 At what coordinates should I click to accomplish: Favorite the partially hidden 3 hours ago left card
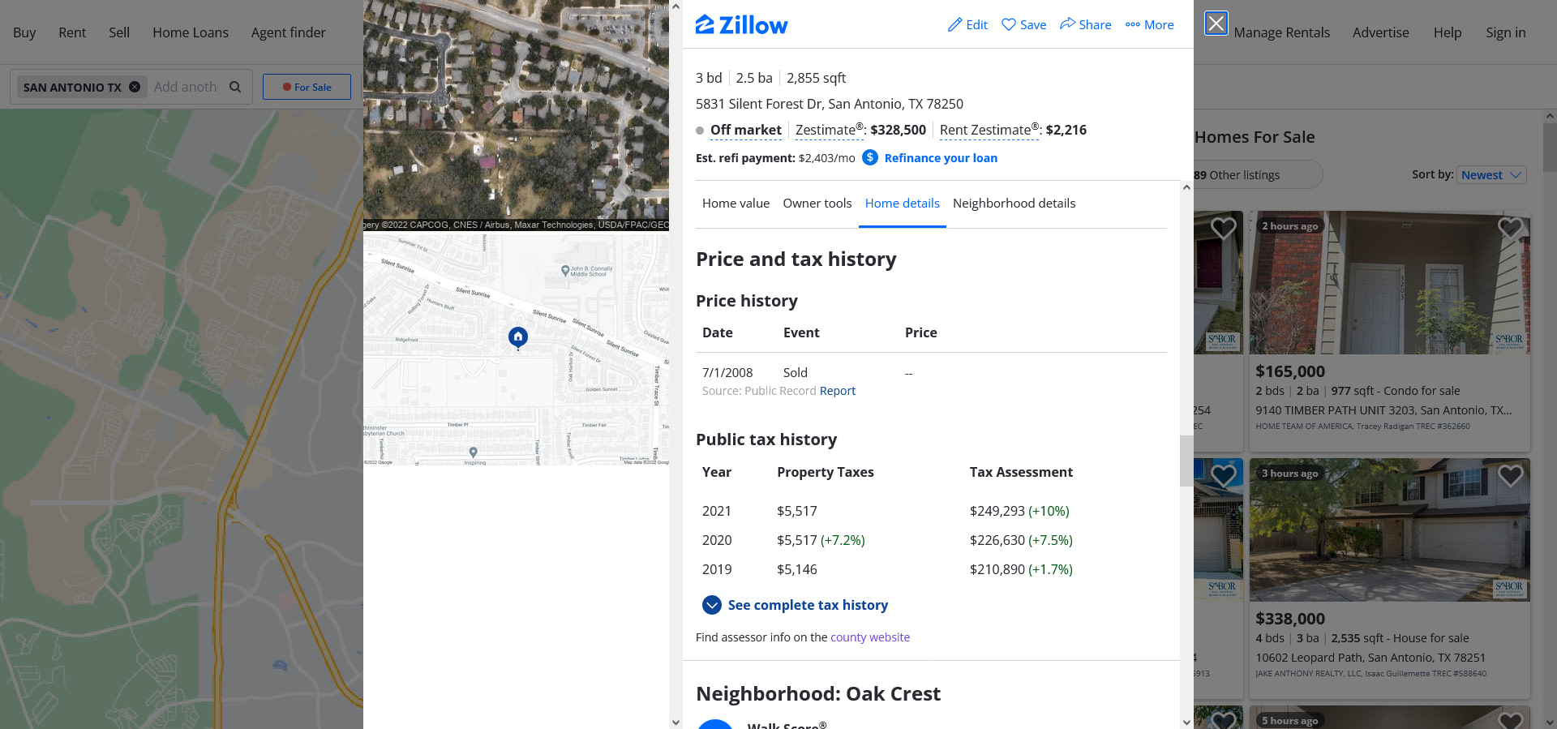pyautogui.click(x=1223, y=475)
